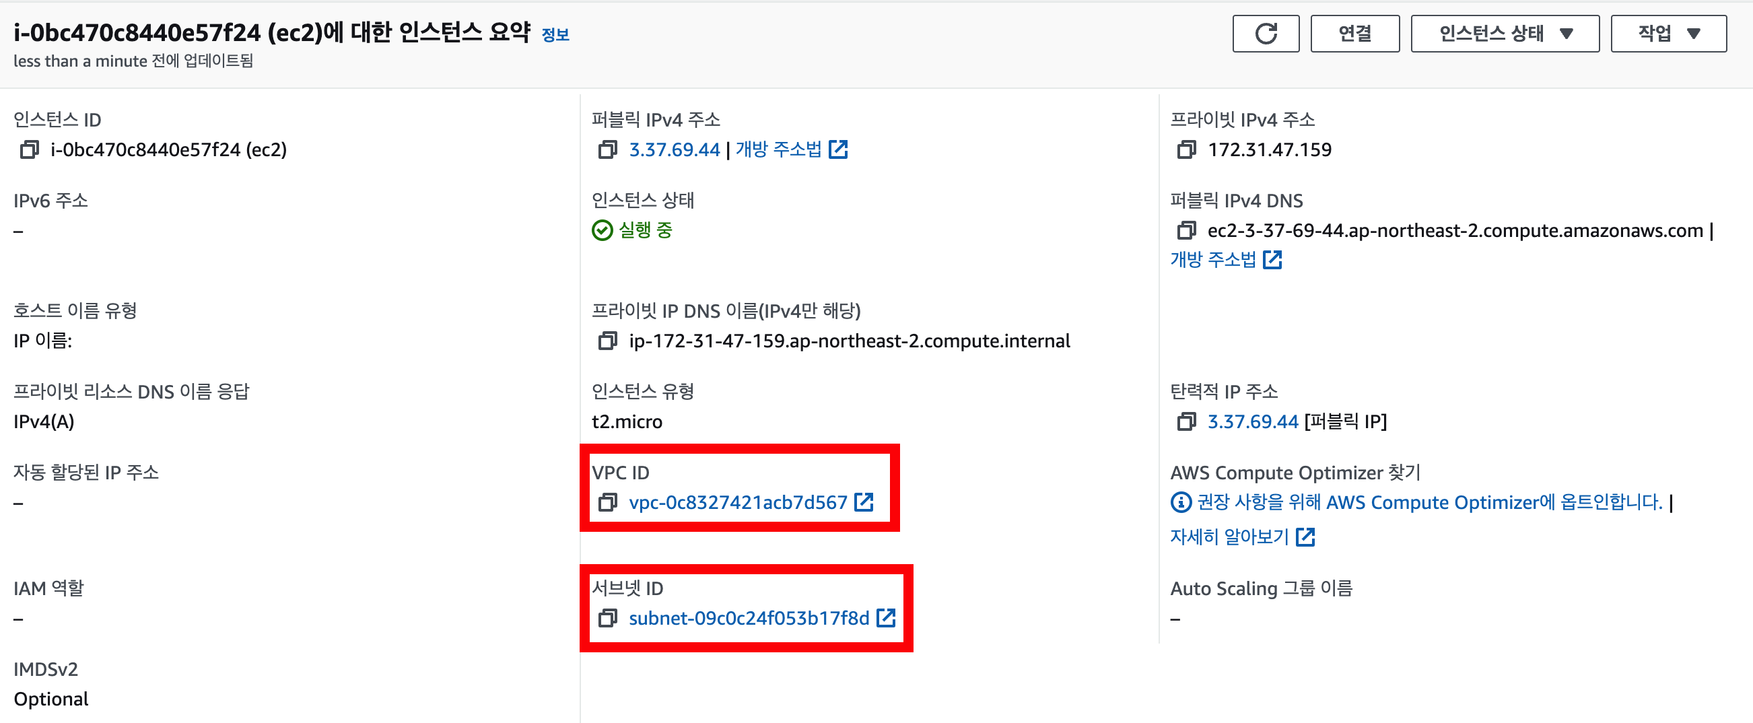Click the 연결 connect button

1354,34
